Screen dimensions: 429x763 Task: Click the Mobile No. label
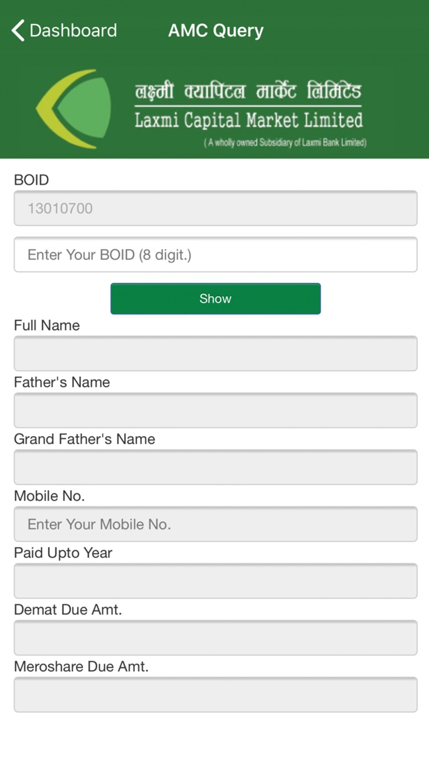50,496
